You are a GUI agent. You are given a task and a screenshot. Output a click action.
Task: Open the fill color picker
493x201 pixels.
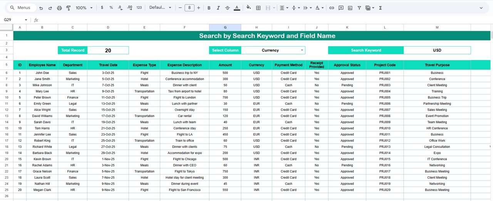tap(248, 8)
